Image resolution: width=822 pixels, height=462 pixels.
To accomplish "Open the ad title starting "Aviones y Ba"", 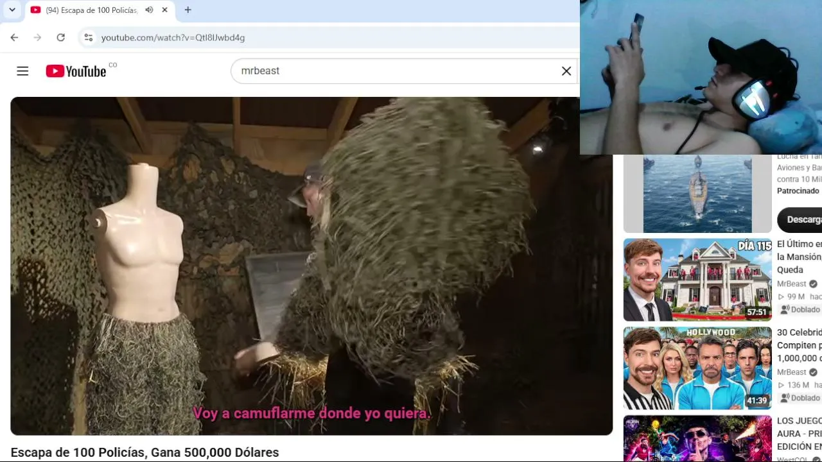I will 800,168.
